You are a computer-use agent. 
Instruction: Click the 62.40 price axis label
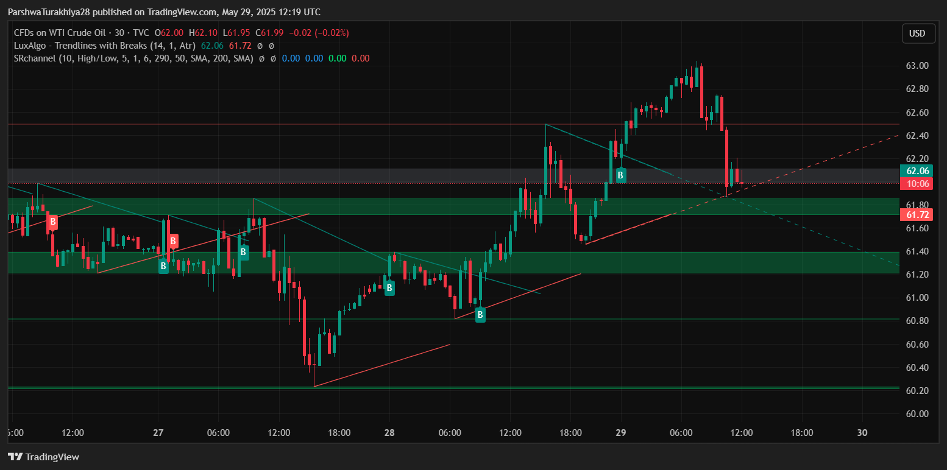point(917,136)
